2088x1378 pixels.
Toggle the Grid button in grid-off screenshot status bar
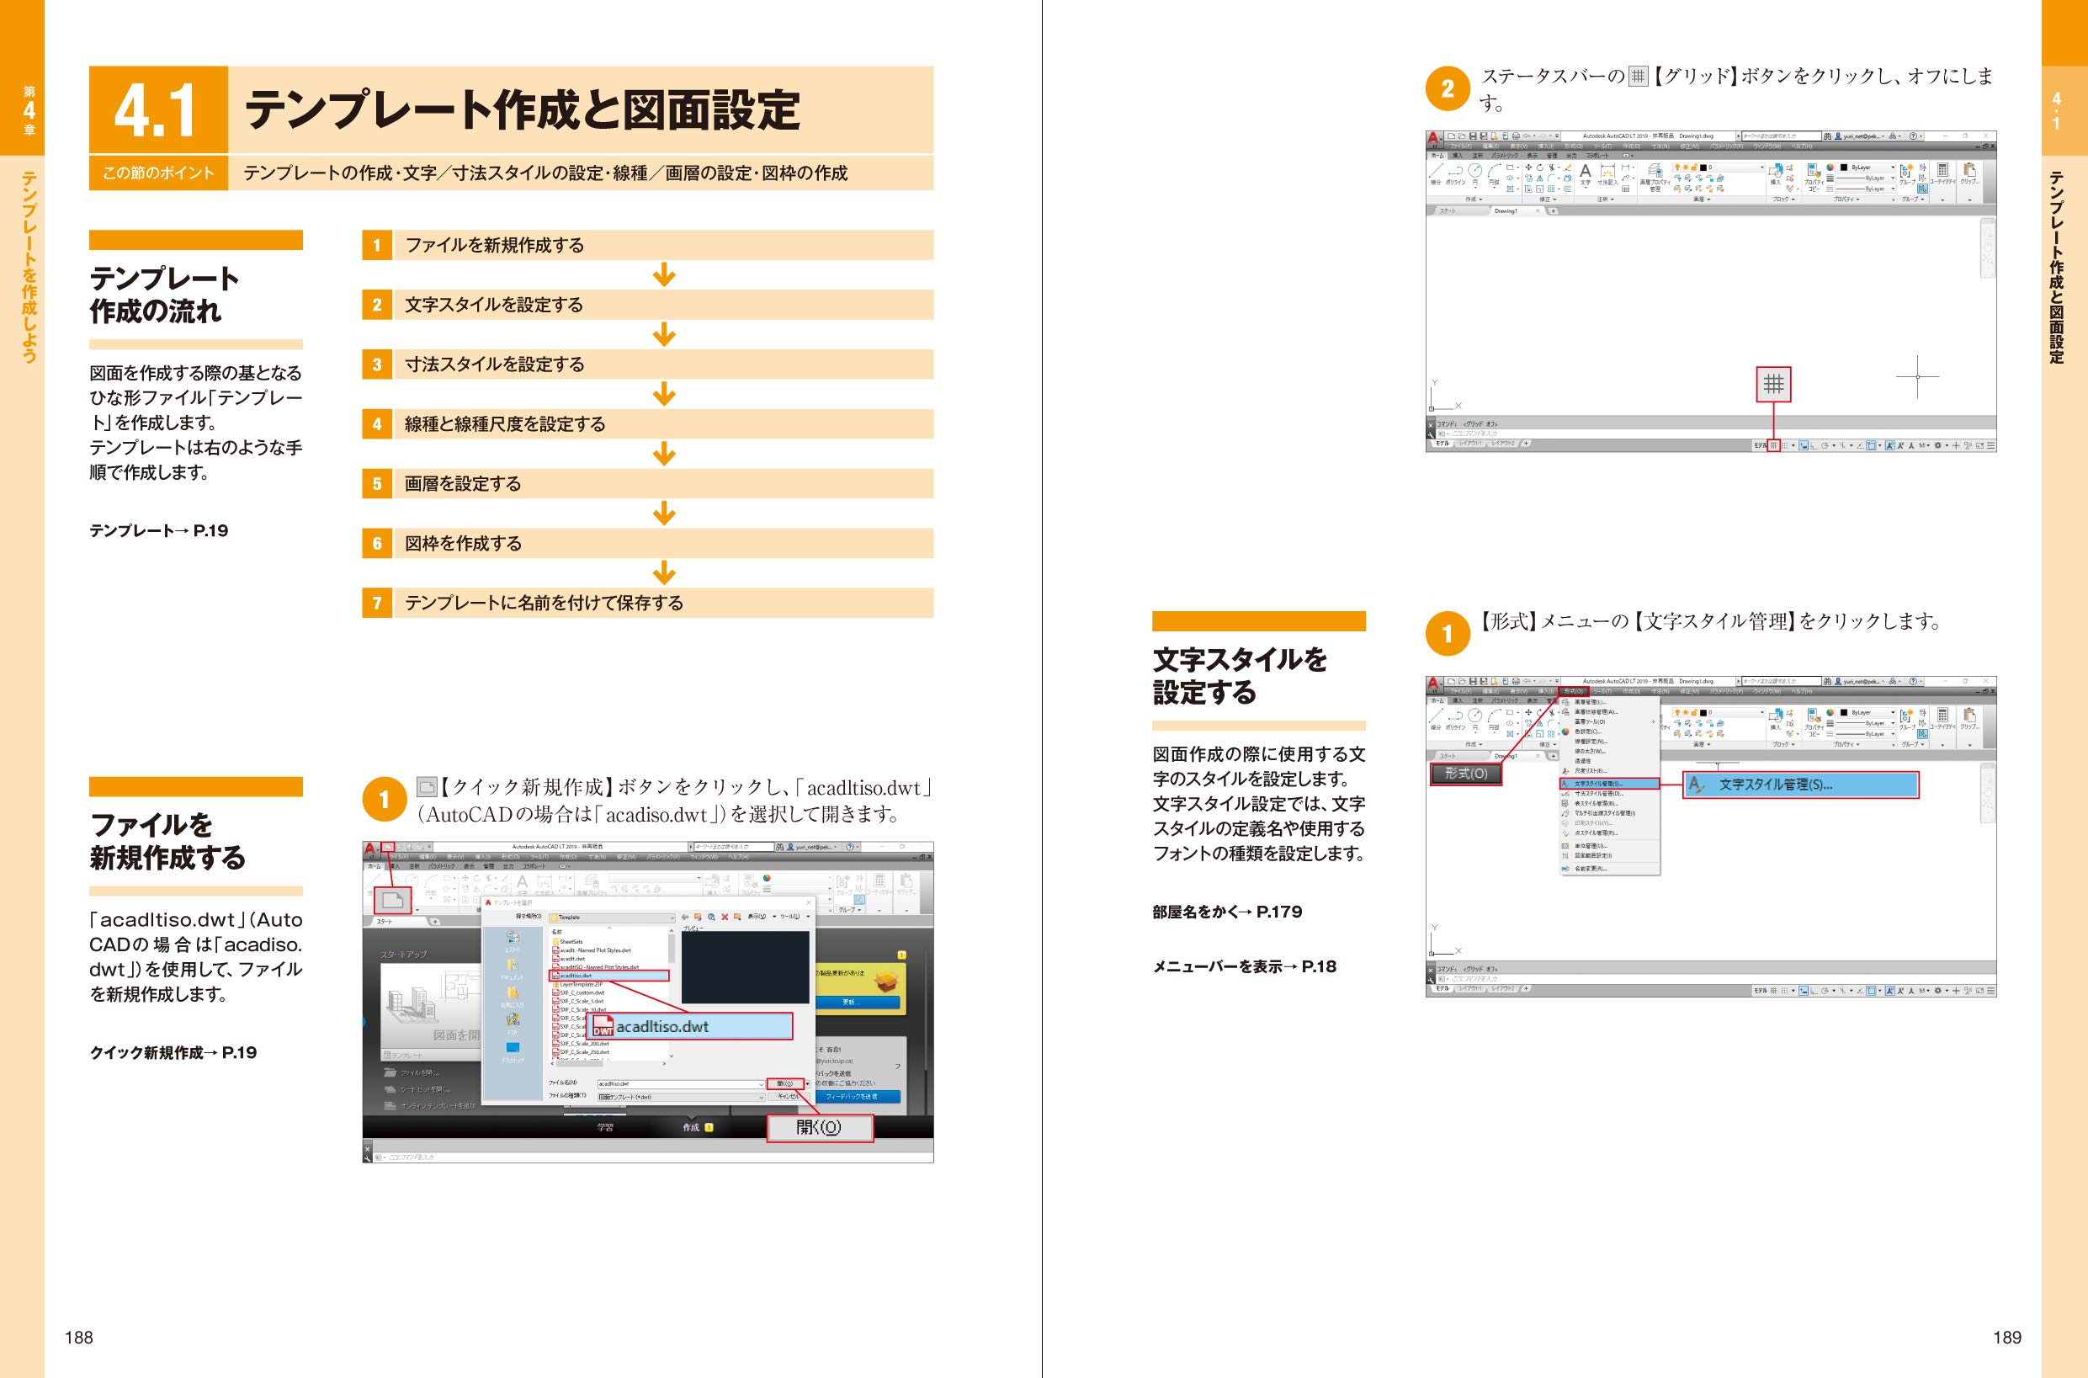point(1774,445)
